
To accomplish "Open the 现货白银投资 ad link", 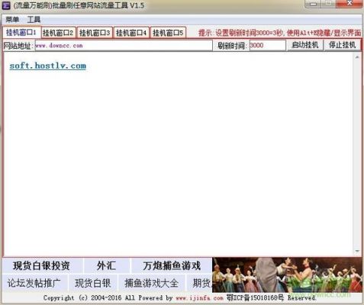I will pyautogui.click(x=41, y=265).
